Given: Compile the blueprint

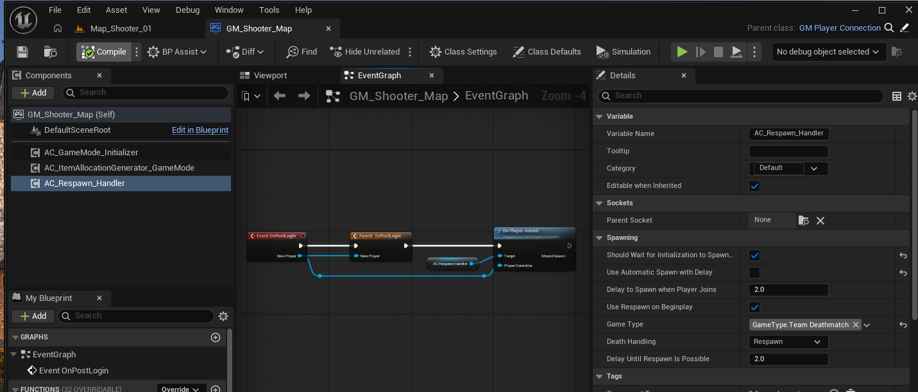Looking at the screenshot, I should (x=104, y=52).
